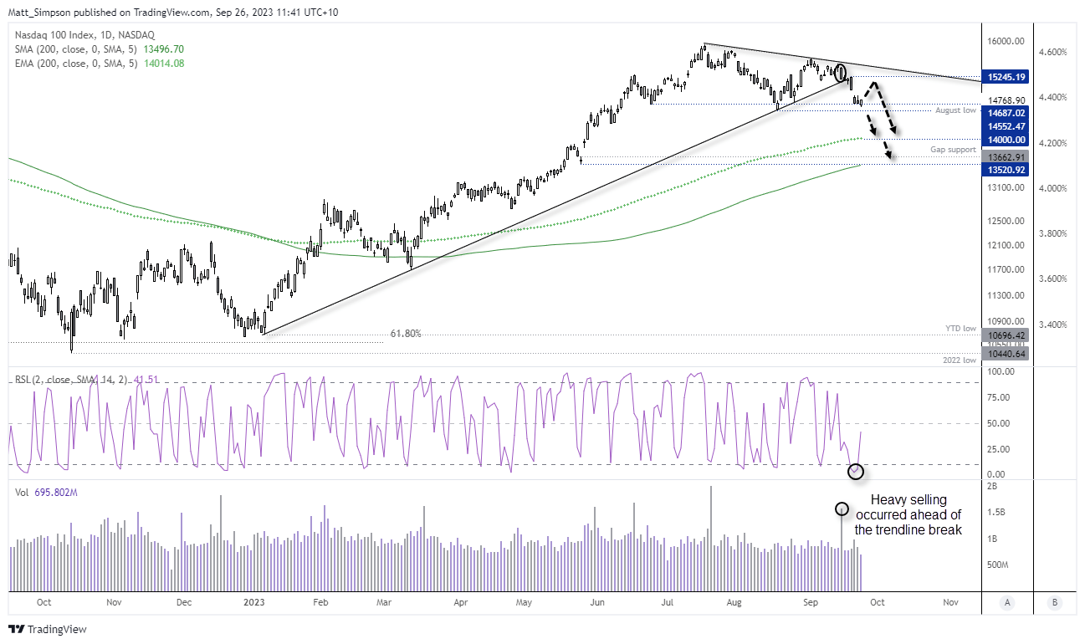Select the SMA 200 indicator legend
The width and height of the screenshot is (1085, 644).
[x=100, y=49]
